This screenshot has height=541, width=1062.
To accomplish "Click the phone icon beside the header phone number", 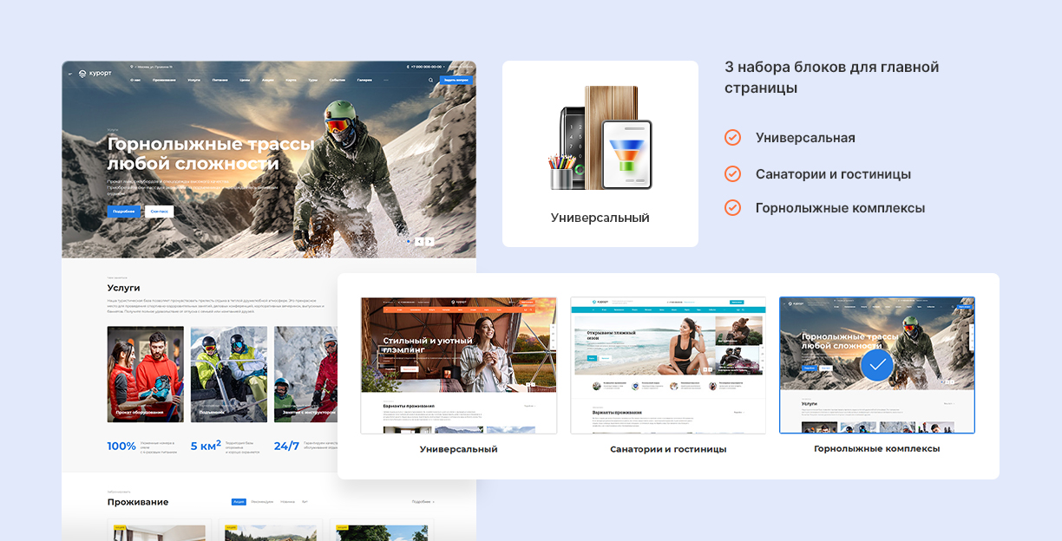I will [409, 65].
